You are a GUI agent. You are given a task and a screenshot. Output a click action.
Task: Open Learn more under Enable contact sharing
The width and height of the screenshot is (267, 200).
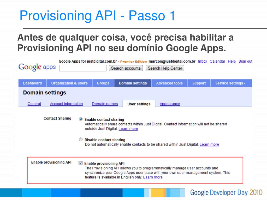coord(128,129)
